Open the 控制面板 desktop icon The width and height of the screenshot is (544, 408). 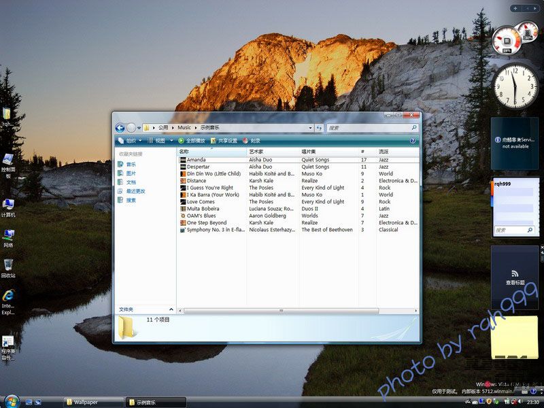pyautogui.click(x=8, y=165)
